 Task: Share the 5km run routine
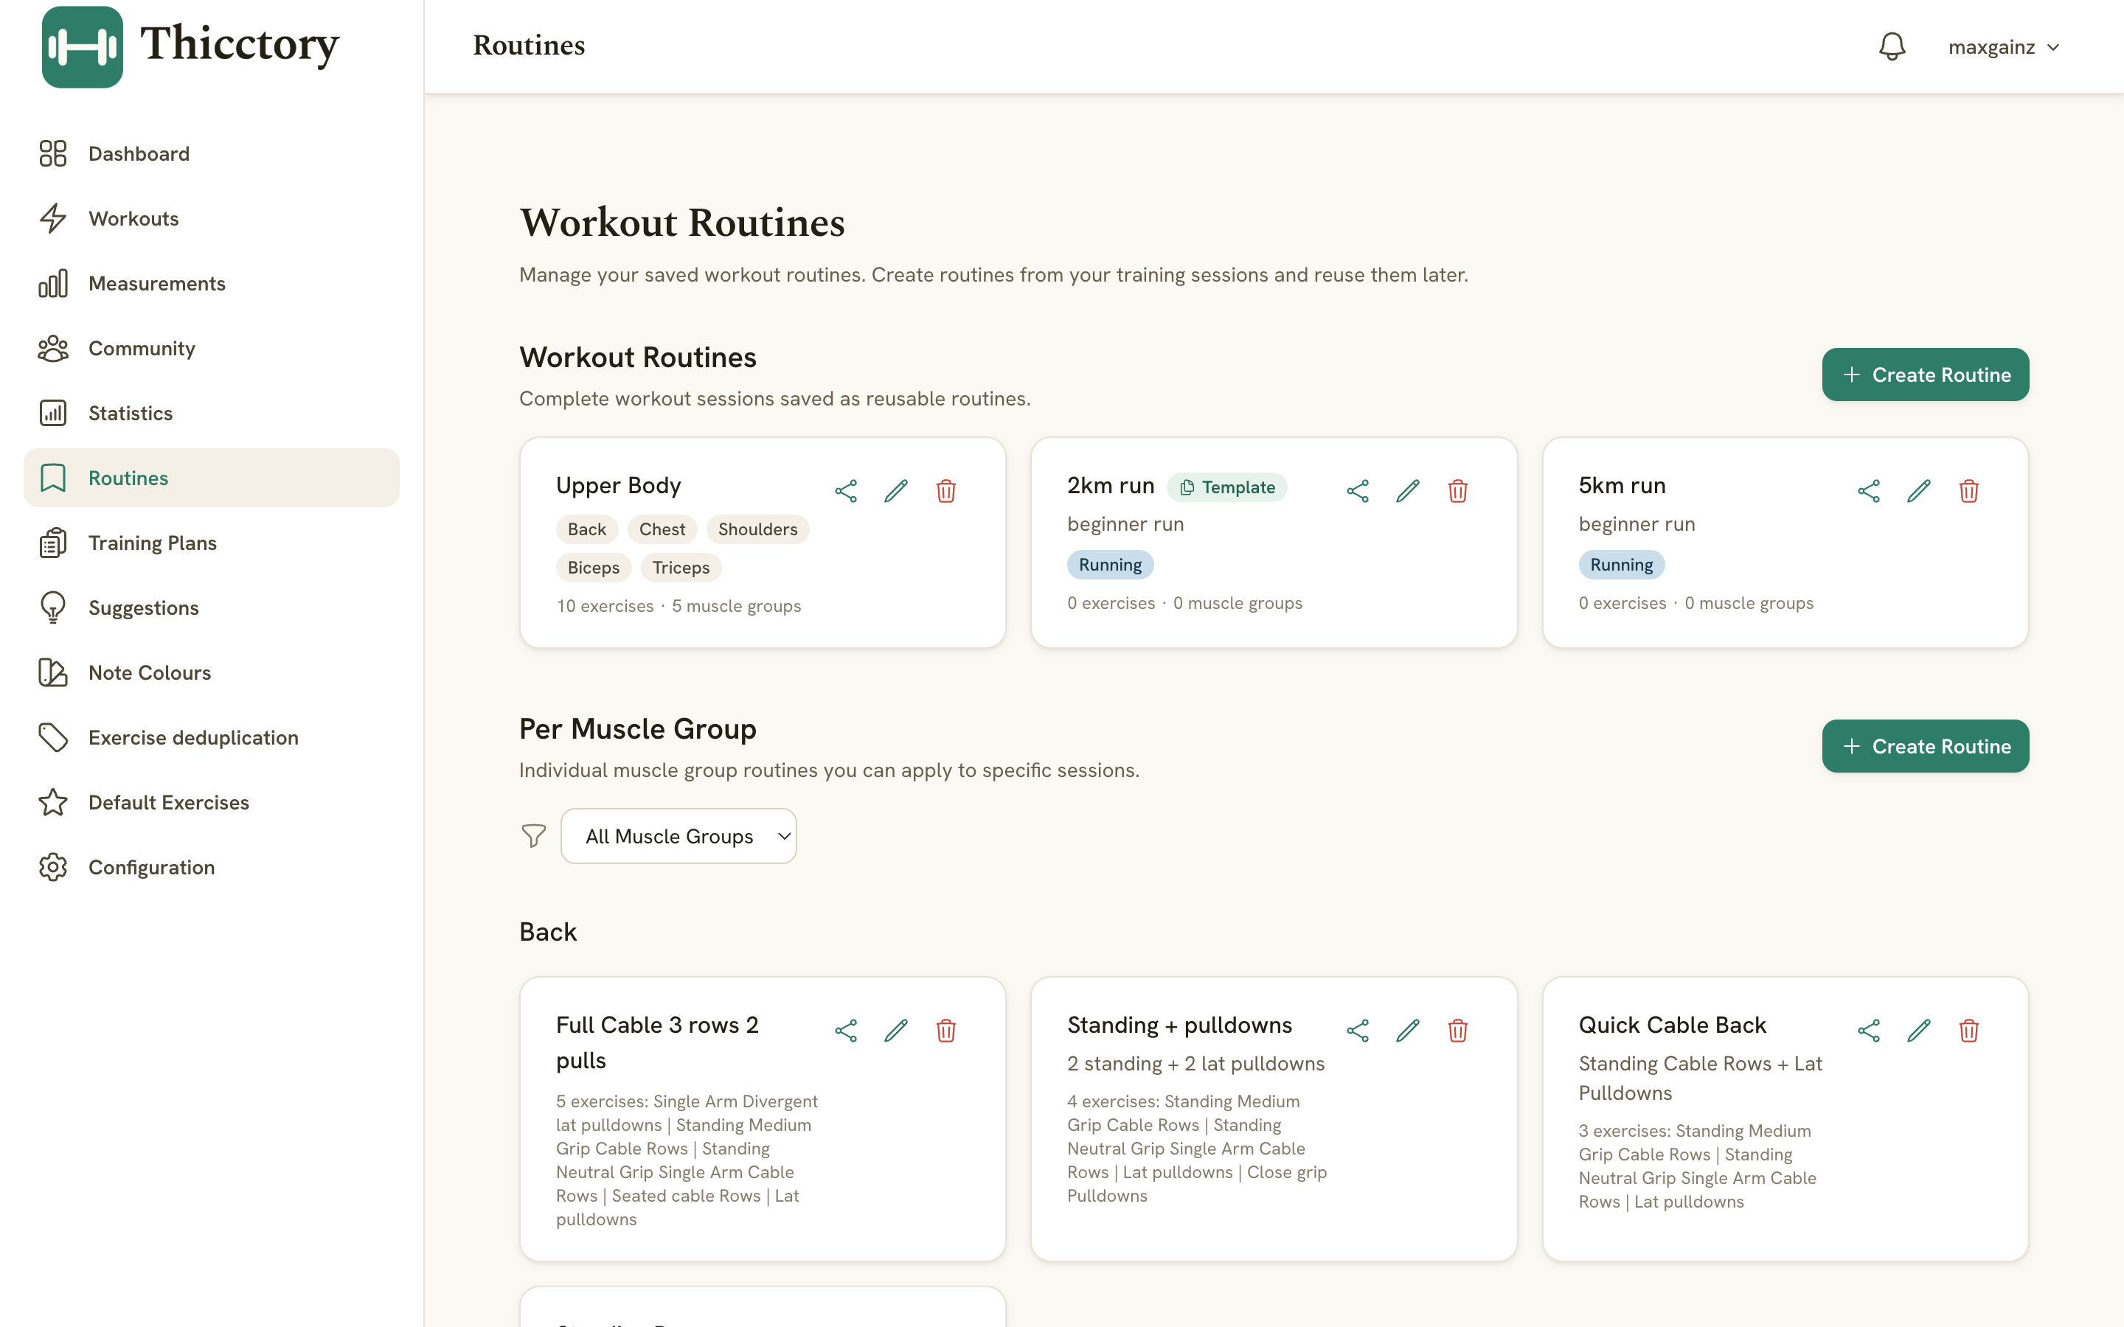pyautogui.click(x=1869, y=490)
